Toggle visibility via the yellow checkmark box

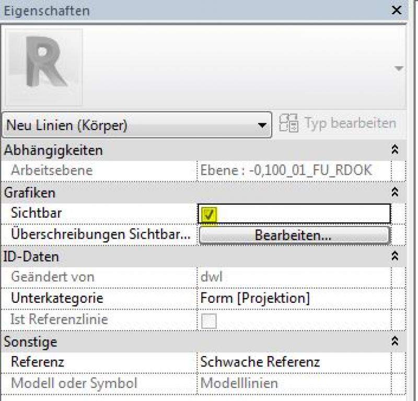(209, 213)
